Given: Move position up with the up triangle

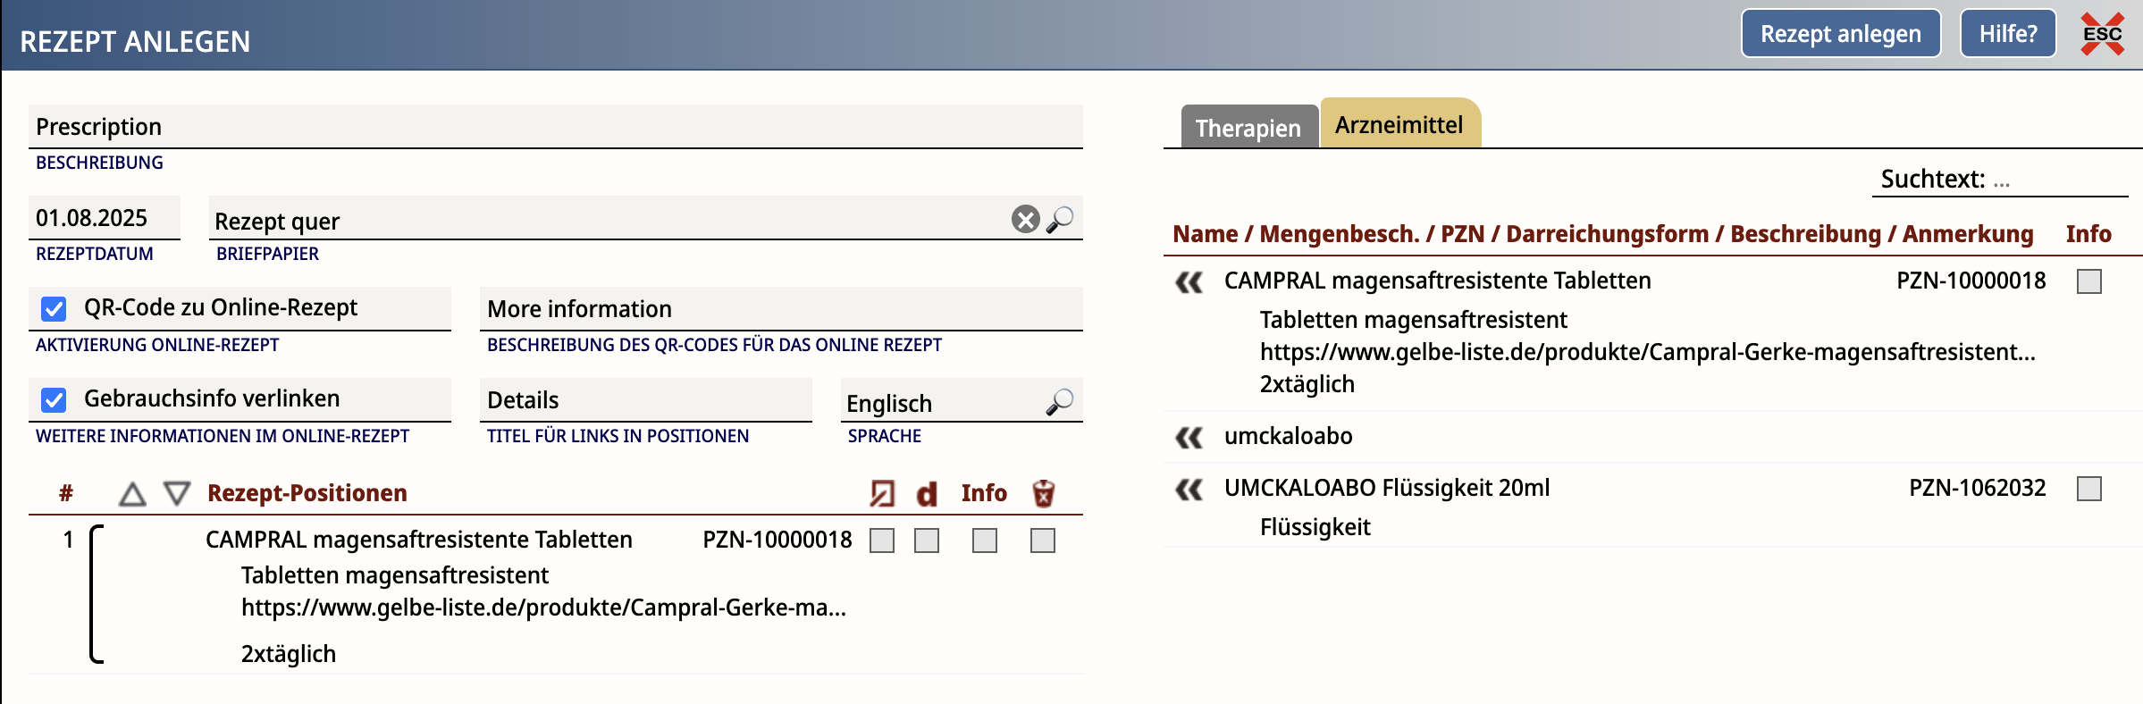Looking at the screenshot, I should click(x=132, y=494).
